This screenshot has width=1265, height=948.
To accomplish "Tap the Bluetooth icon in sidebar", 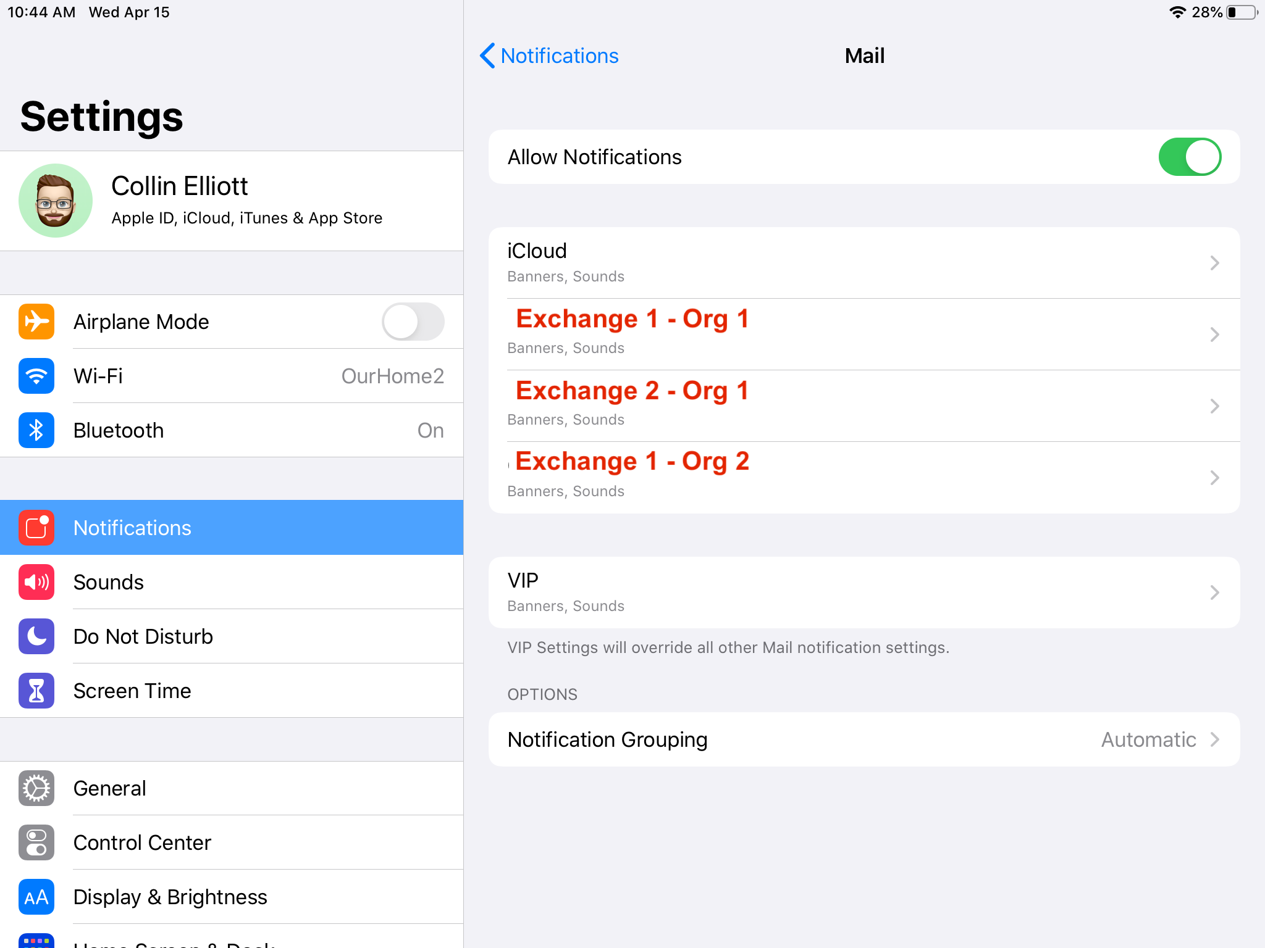I will [x=36, y=430].
